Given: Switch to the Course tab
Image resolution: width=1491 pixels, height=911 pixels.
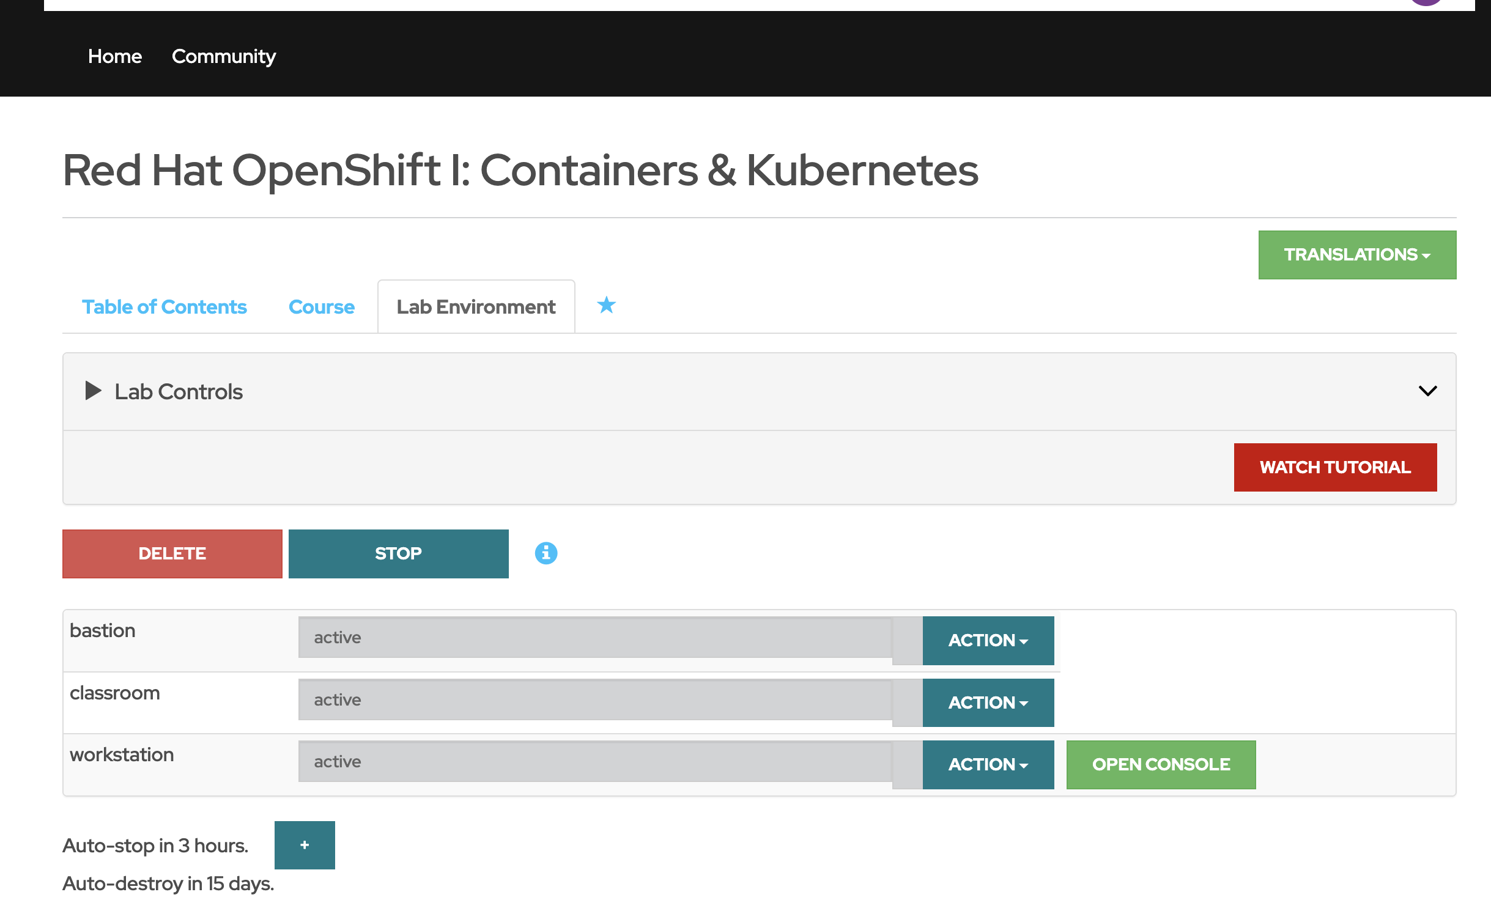Looking at the screenshot, I should tap(322, 306).
